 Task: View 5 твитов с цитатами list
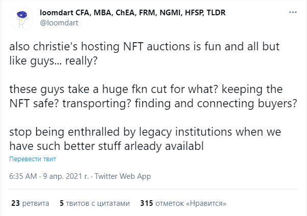coord(95,203)
